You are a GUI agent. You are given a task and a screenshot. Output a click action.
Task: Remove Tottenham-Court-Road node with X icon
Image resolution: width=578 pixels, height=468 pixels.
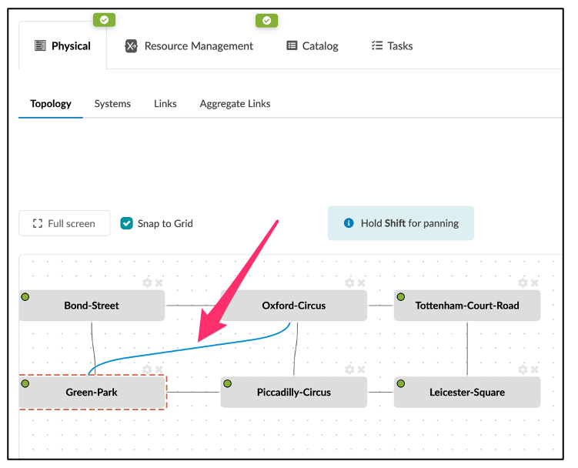click(534, 282)
